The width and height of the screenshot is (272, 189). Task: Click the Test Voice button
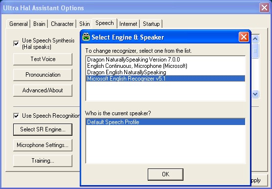pyautogui.click(x=43, y=59)
